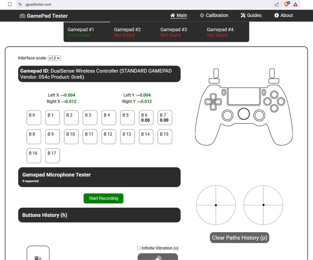Click the B 15 button indicator
The image size is (313, 260).
coord(165,137)
